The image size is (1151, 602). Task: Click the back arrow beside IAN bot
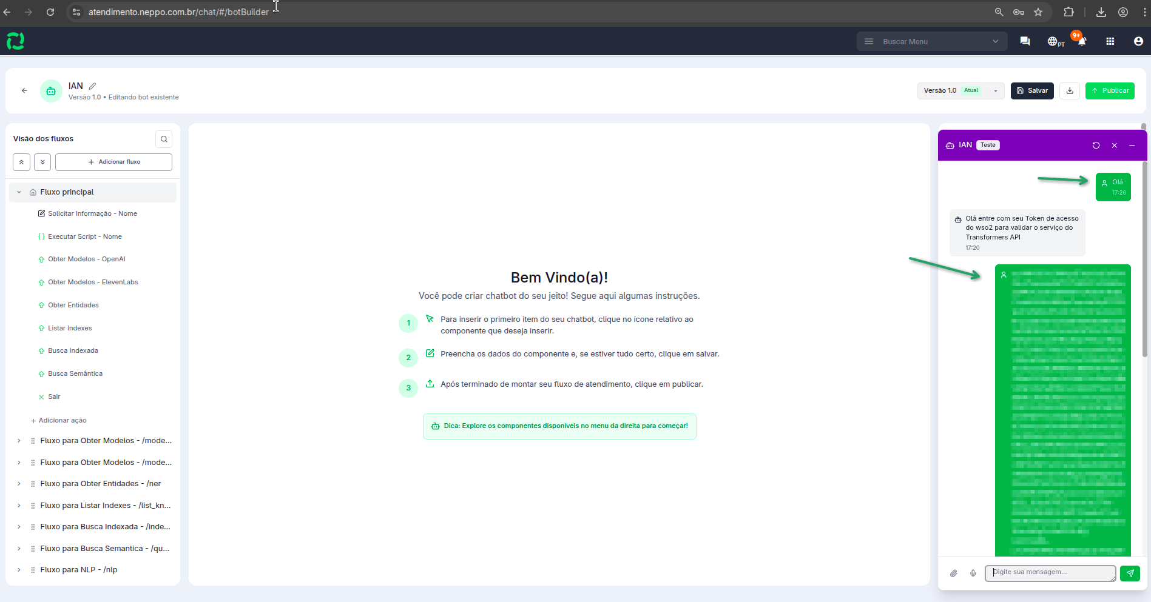coord(24,90)
